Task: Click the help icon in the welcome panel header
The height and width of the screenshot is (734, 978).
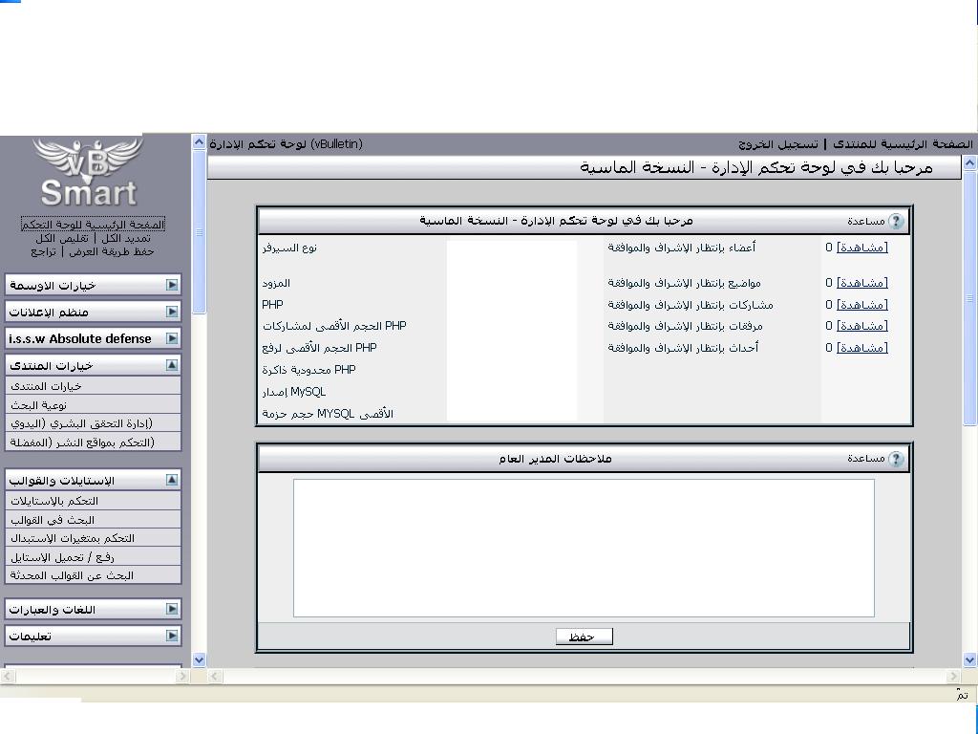Action: pos(895,222)
